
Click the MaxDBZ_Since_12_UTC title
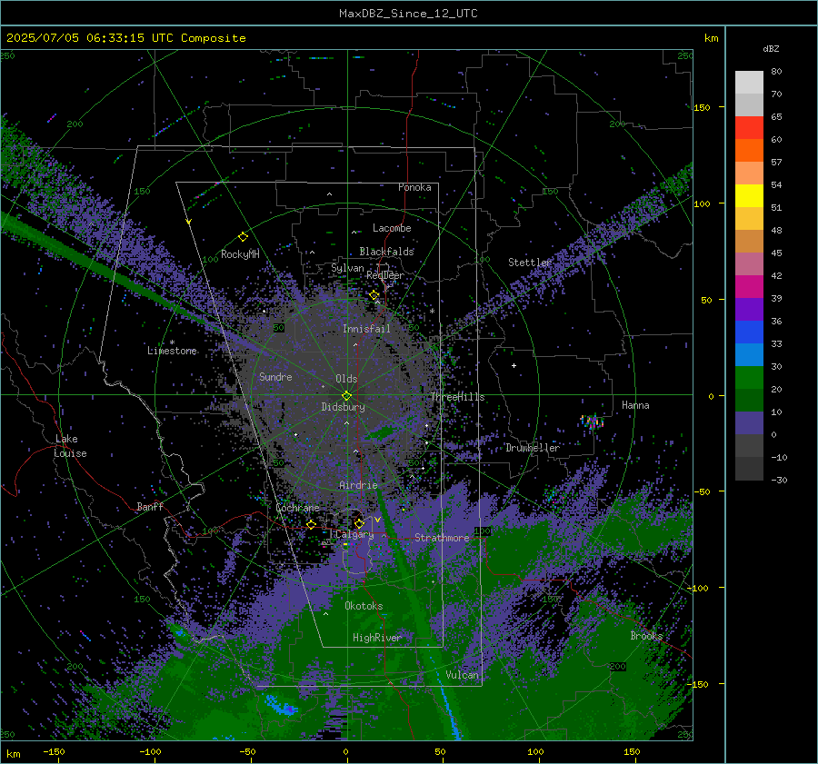pos(408,14)
